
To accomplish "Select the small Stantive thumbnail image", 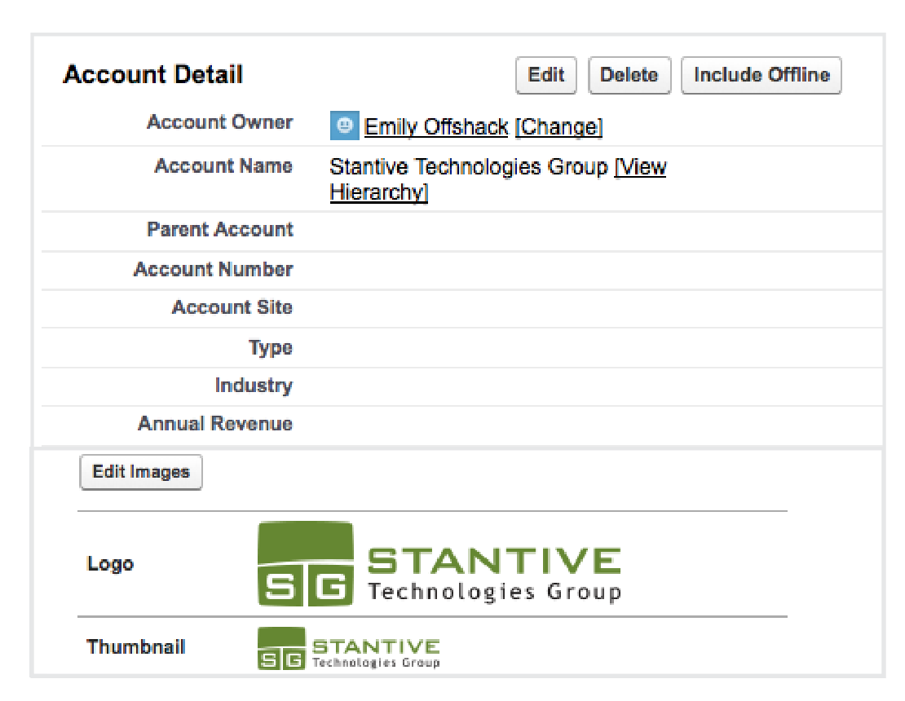I will (348, 649).
